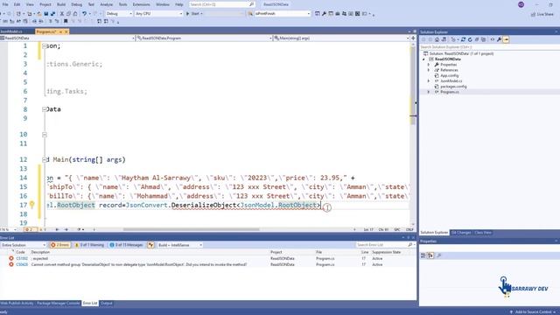
Task: Toggle the pin on Program.cs tab
Action: point(60,31)
